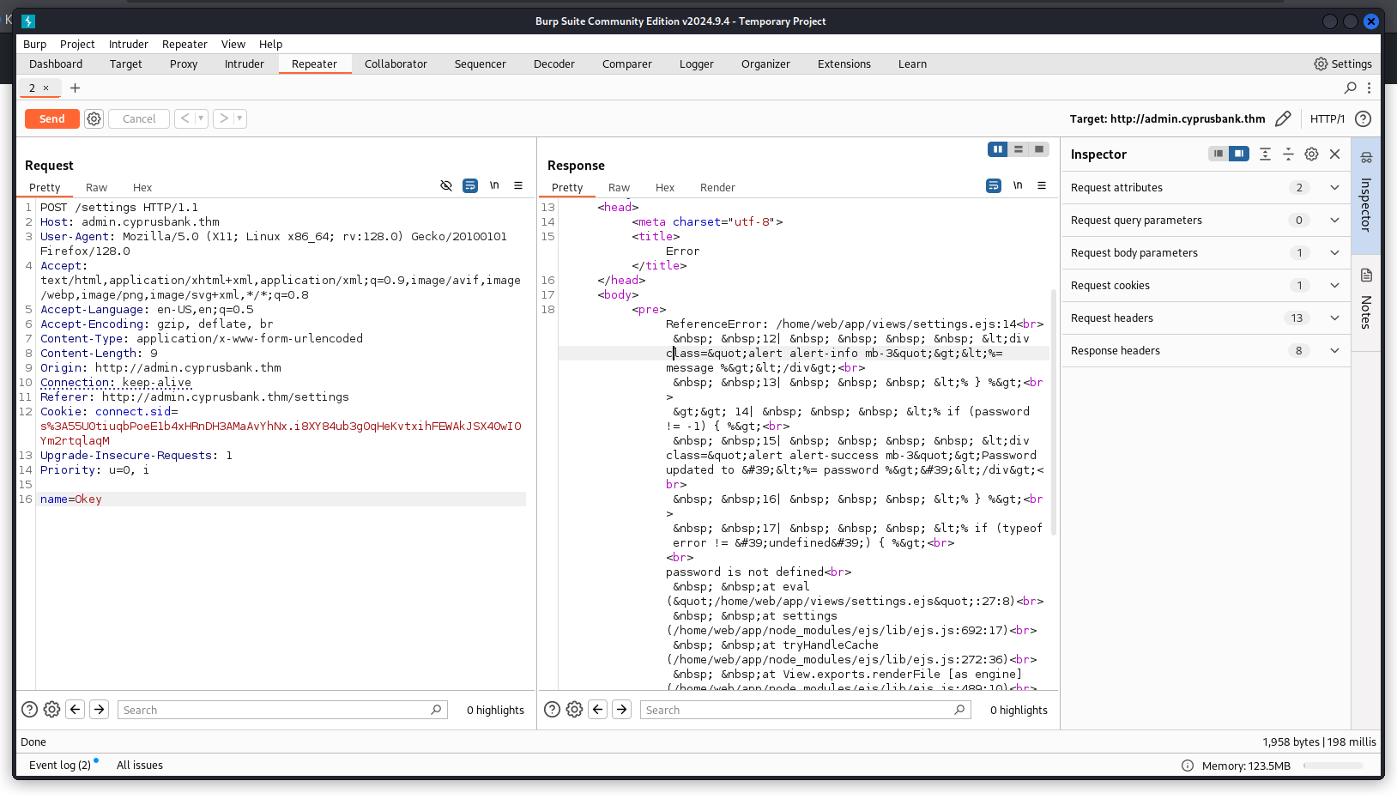Select combined tabbed layout view
Screen dimensions: 1397x799
coord(1039,149)
